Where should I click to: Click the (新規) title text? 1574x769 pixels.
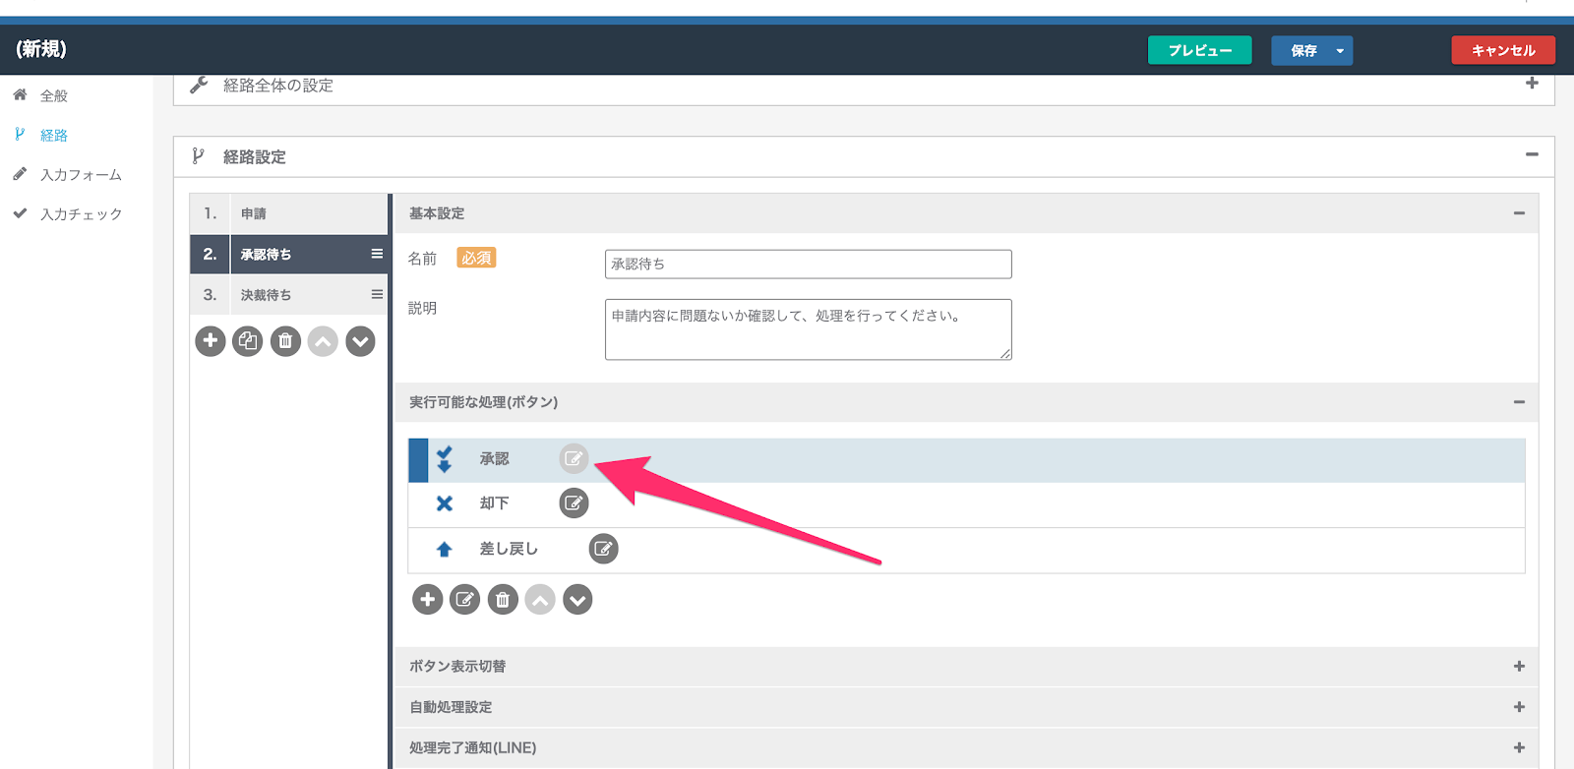point(41,49)
